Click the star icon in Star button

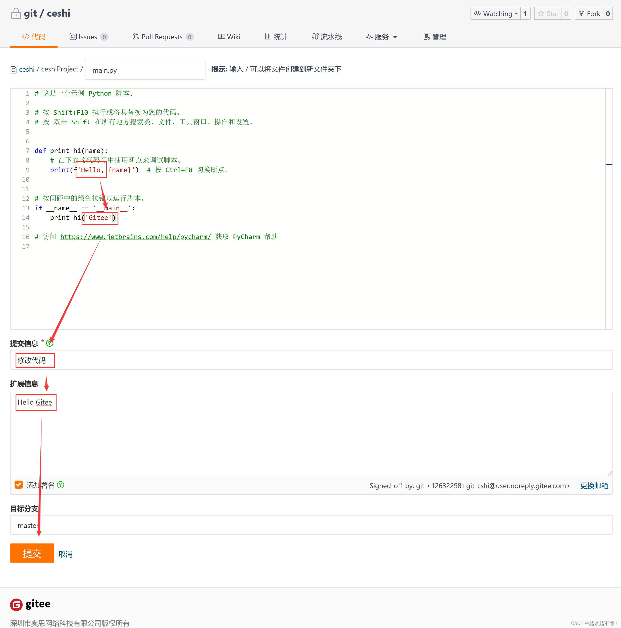coord(541,13)
